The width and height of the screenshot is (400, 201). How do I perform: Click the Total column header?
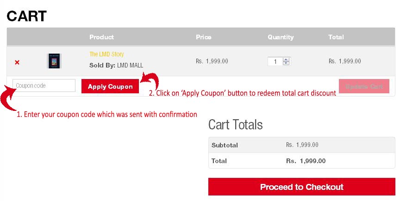click(x=336, y=37)
